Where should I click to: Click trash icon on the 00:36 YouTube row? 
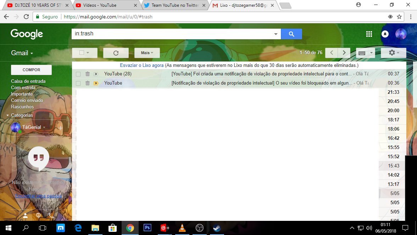pyautogui.click(x=88, y=83)
